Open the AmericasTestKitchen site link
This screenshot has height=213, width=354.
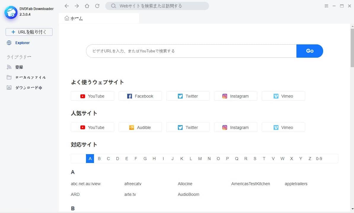pos(251,184)
